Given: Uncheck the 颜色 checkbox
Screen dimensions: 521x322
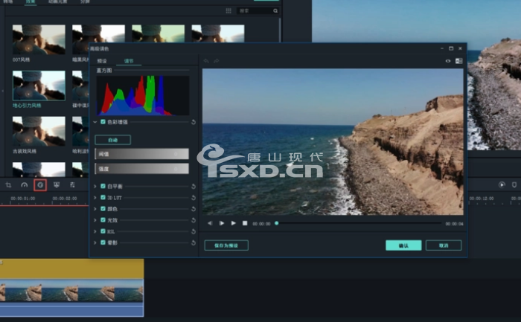Looking at the screenshot, I should point(103,209).
